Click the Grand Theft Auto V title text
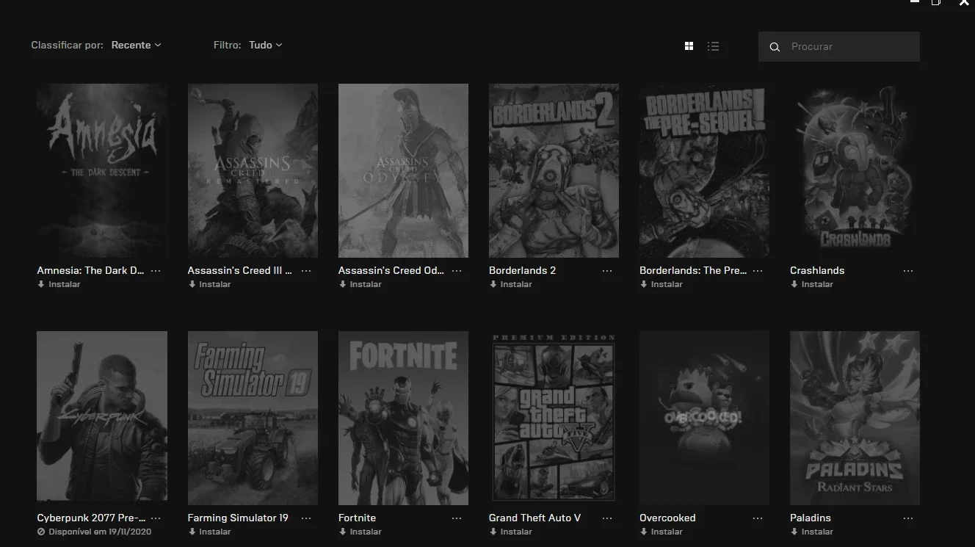 [534, 518]
